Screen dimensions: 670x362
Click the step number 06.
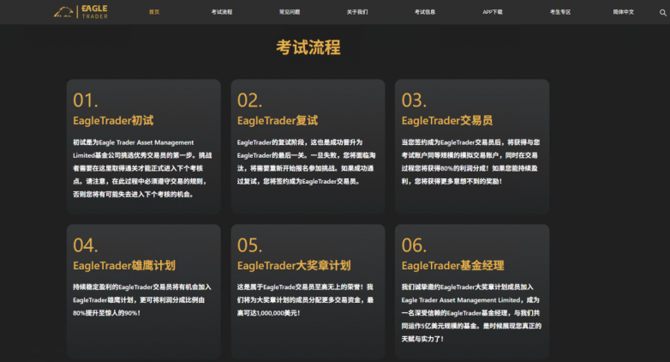(414, 245)
